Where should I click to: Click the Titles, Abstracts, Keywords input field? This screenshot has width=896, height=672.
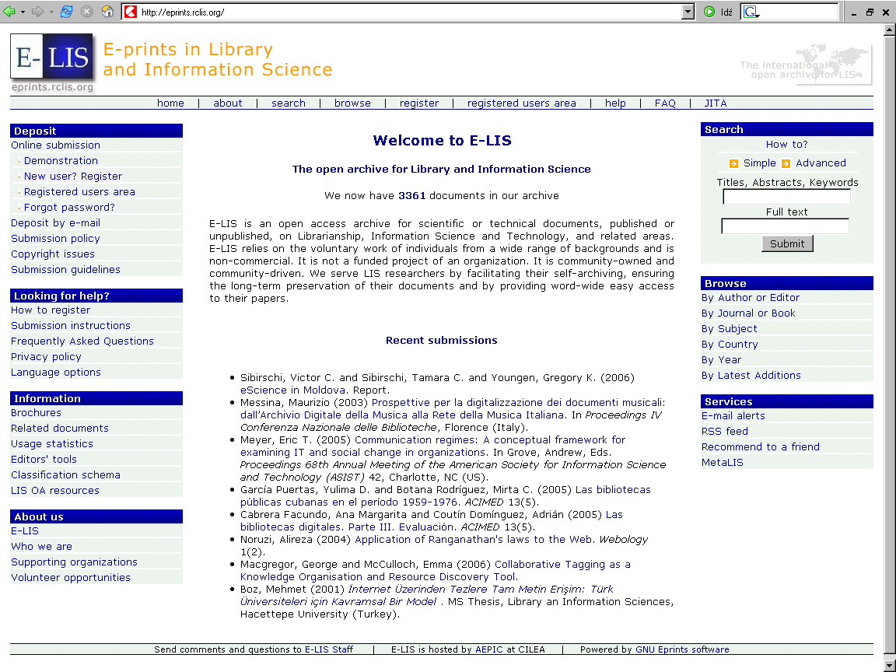click(786, 197)
